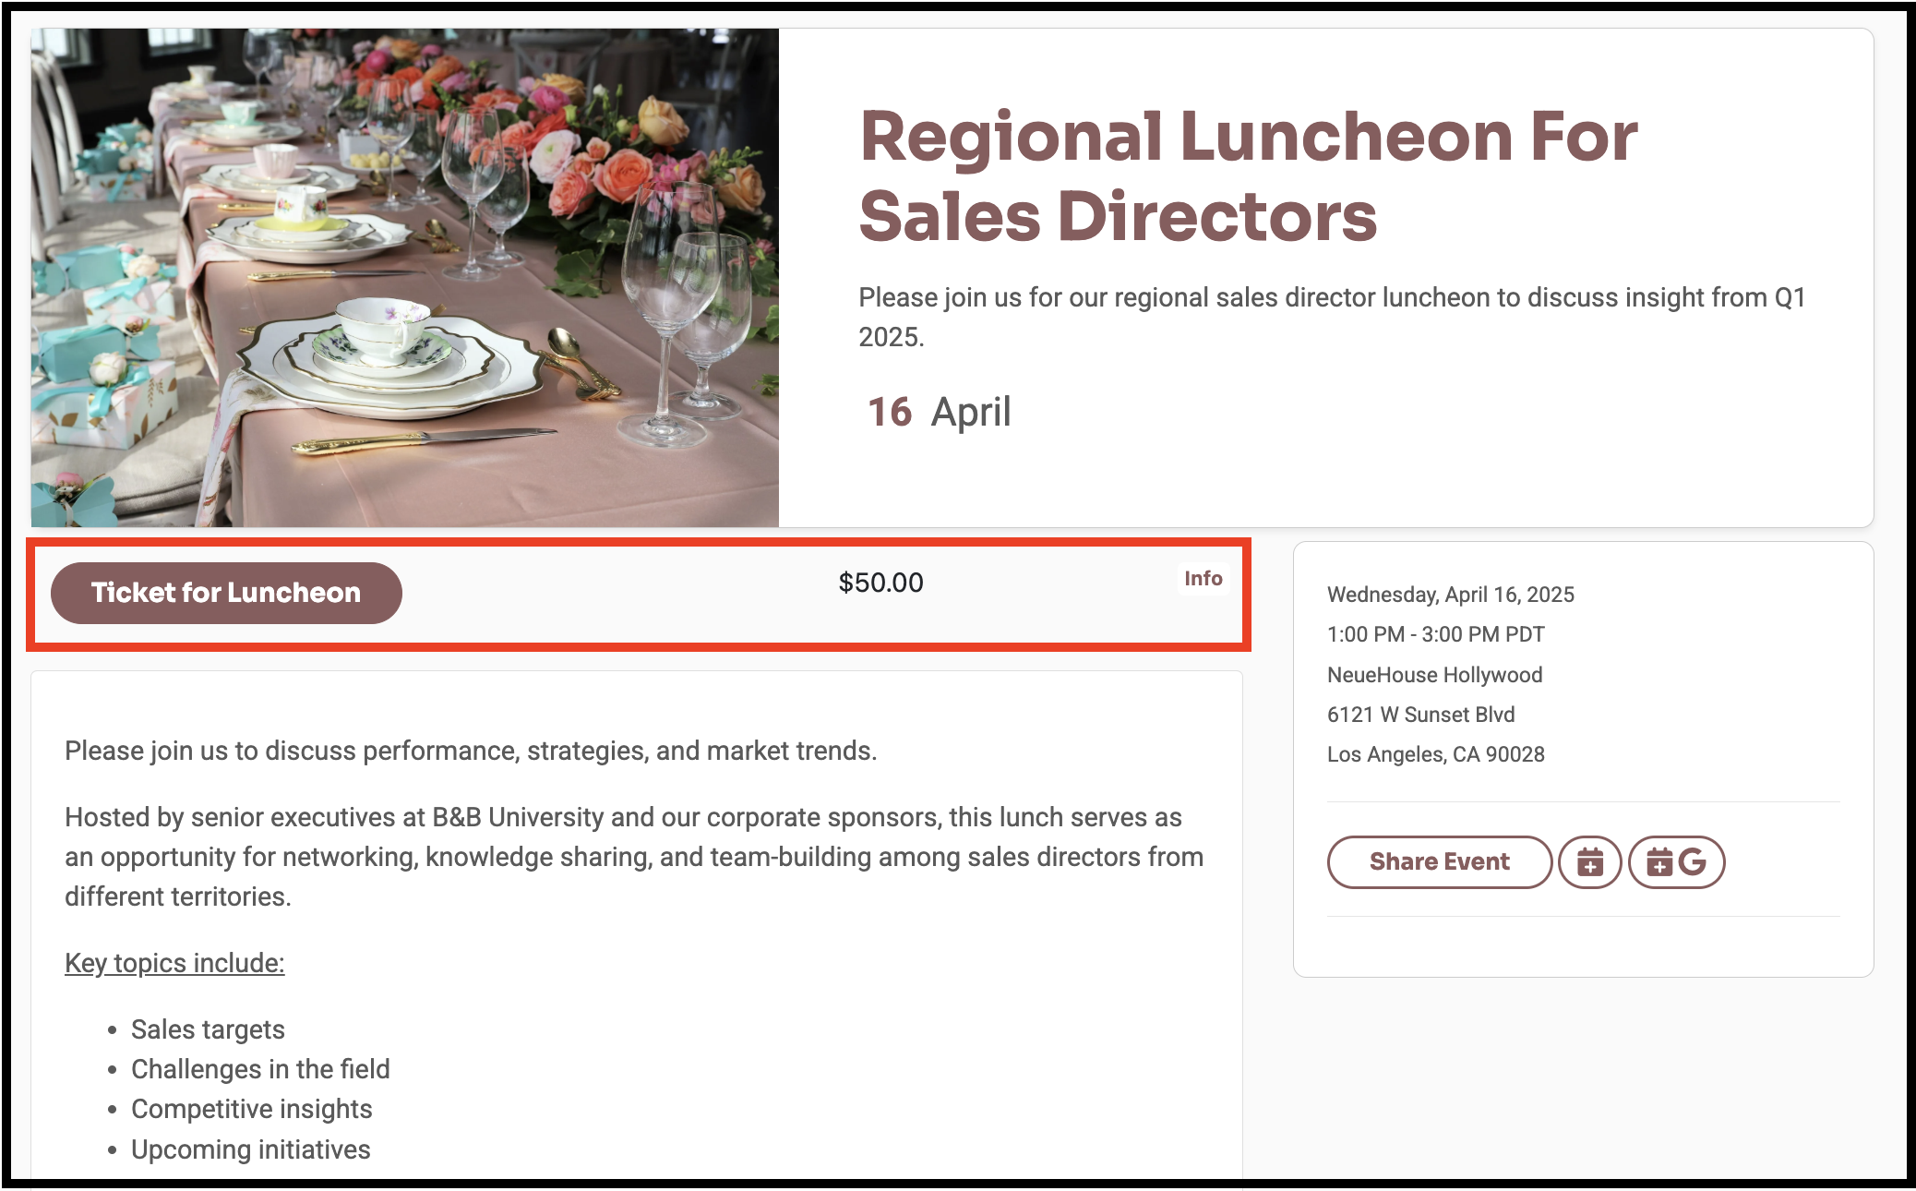
Task: Click the add to Google Calendar icon
Action: 1676,862
